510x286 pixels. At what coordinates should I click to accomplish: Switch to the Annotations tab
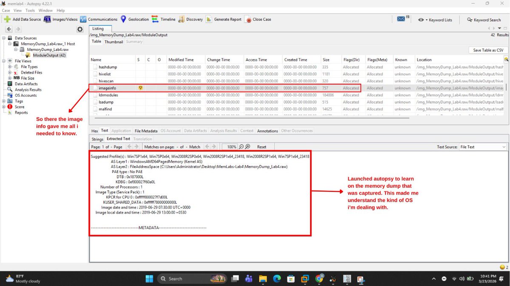pos(267,131)
